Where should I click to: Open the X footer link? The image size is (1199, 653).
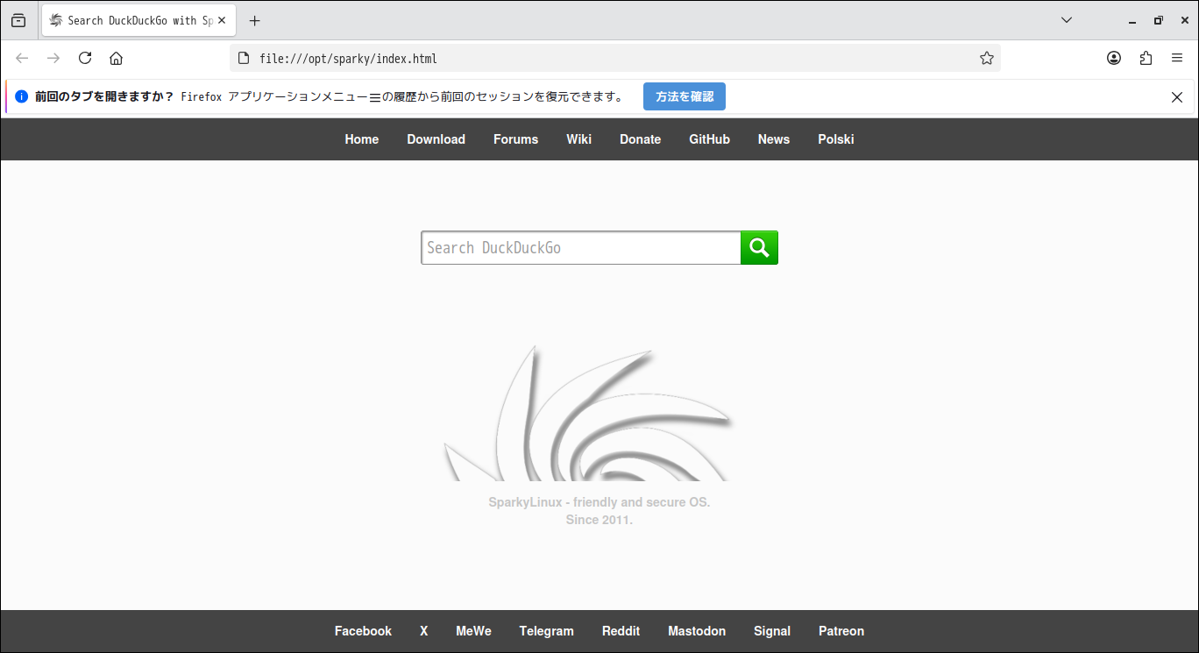(424, 631)
